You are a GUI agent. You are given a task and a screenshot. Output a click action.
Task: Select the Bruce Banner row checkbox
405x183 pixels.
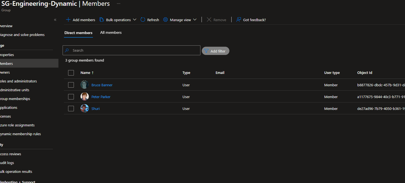point(71,85)
